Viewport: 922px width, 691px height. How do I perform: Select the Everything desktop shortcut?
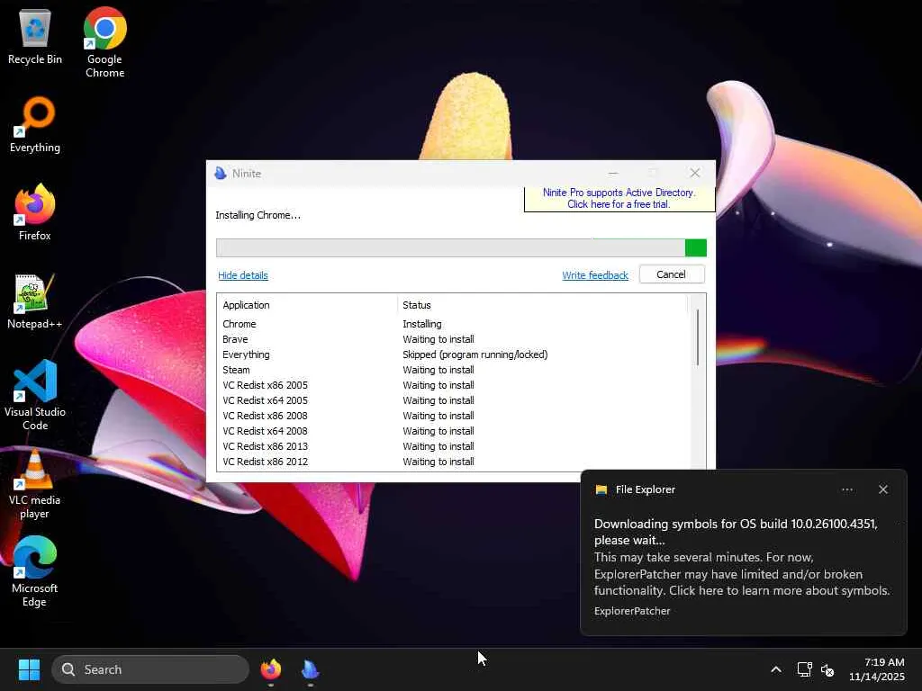[x=35, y=124]
